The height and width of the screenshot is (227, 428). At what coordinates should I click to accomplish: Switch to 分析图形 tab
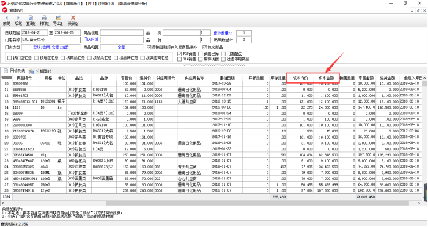coord(40,71)
